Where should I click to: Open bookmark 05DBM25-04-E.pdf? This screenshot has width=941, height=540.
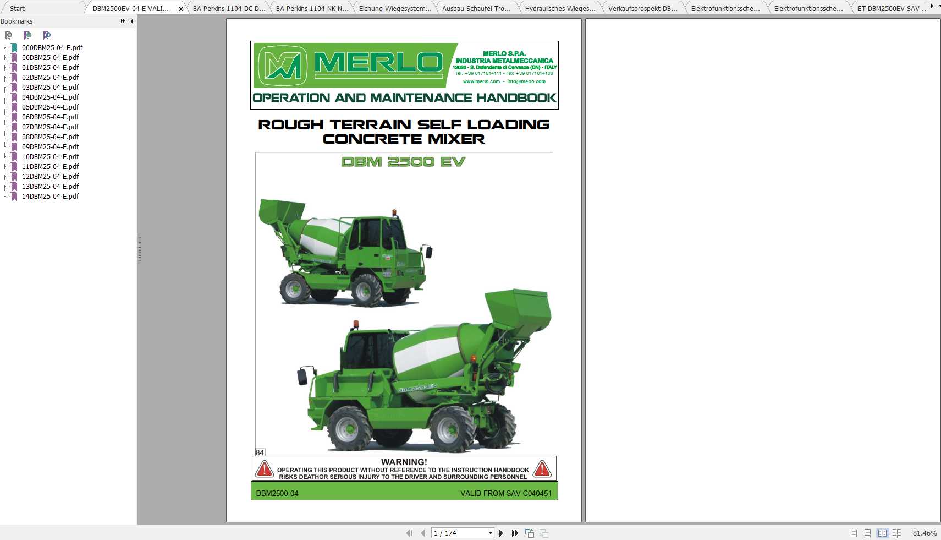[x=51, y=107]
